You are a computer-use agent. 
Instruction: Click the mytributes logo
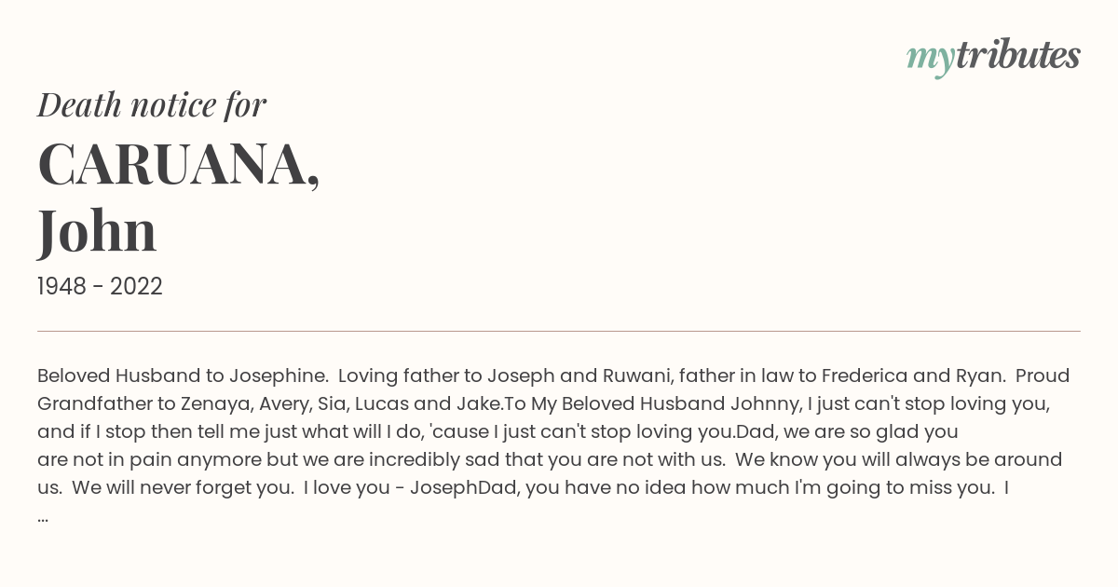point(993,57)
